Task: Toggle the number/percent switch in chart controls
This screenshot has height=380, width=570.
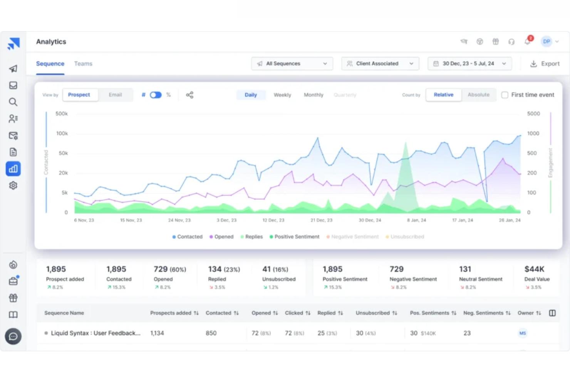Action: point(156,95)
